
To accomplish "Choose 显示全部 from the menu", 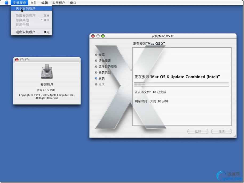I will point(31,25).
